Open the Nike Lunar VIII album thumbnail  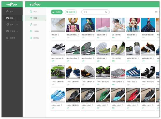point(58,48)
